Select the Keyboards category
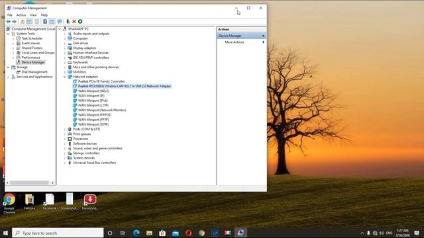 pos(80,62)
